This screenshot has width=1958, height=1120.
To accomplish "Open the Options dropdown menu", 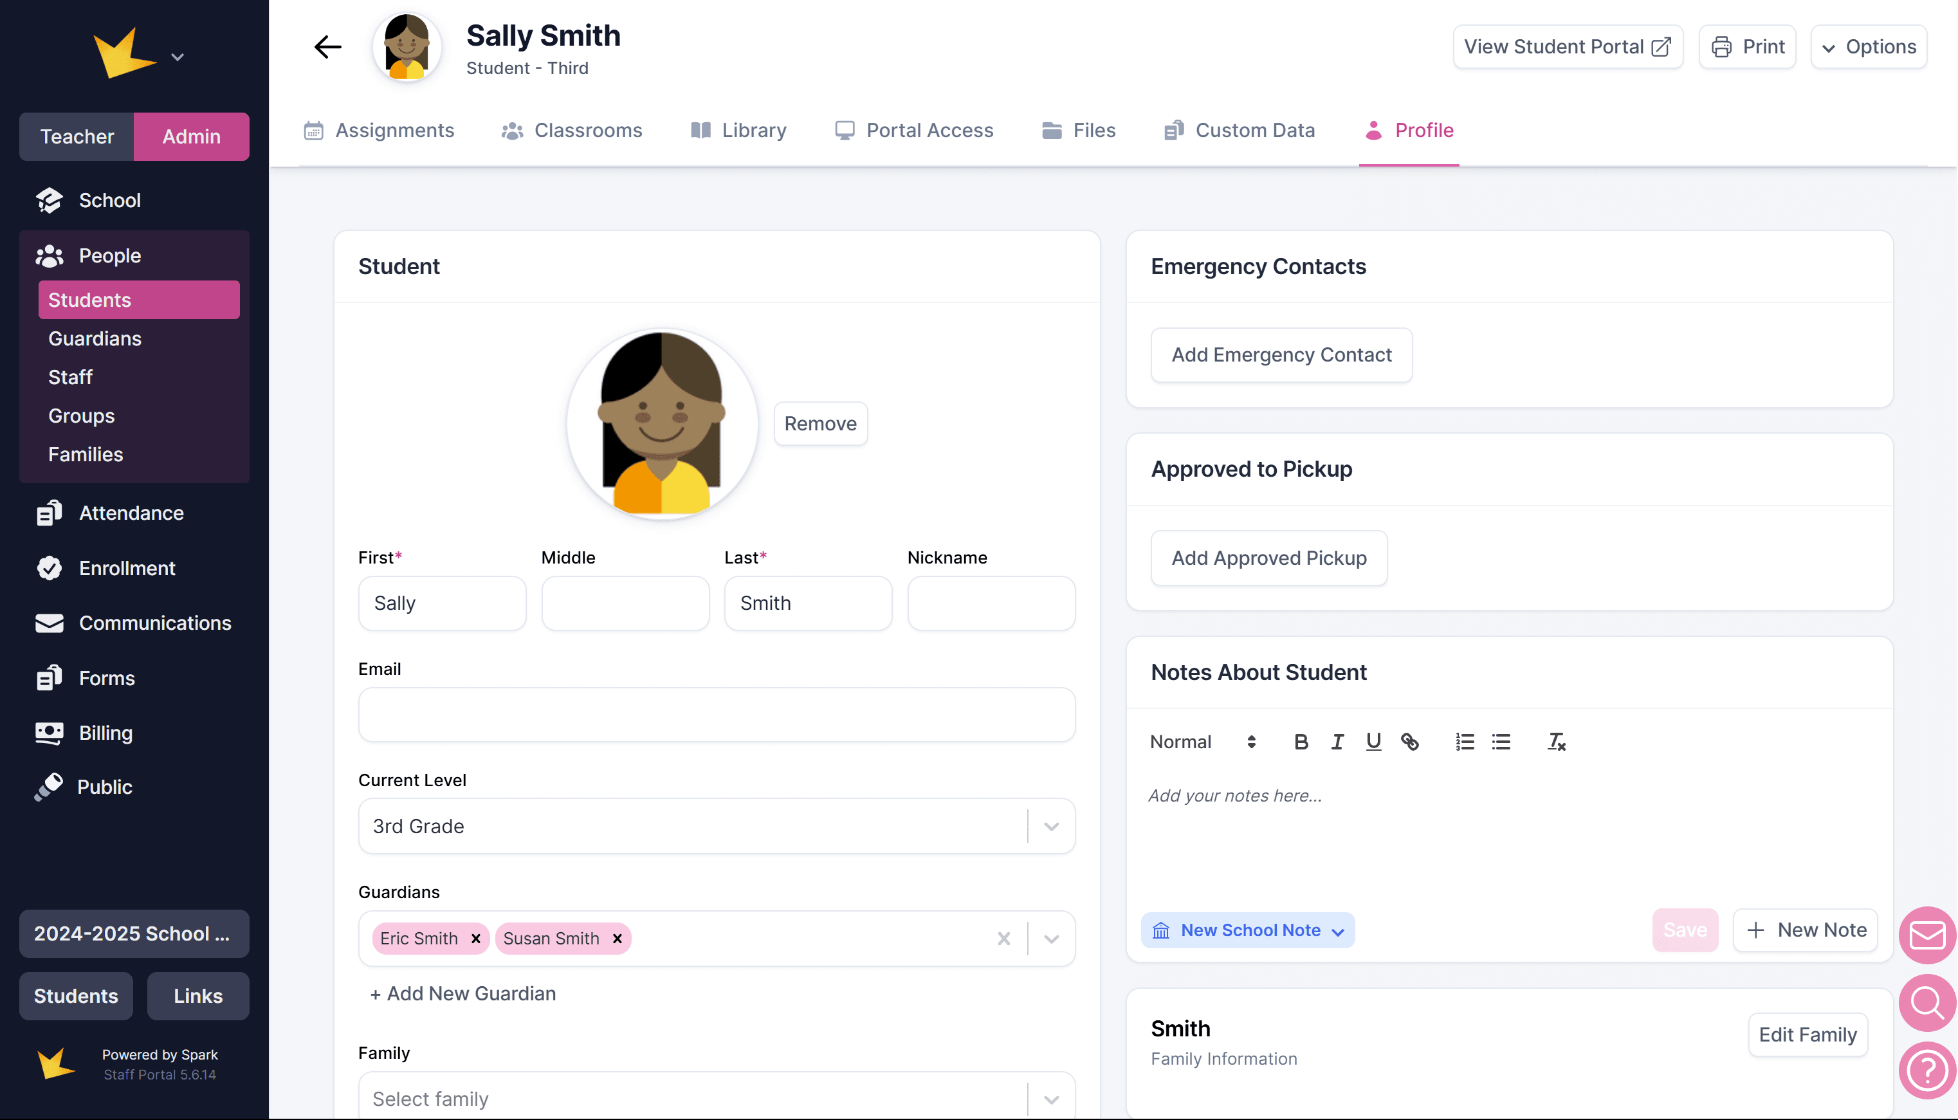I will click(x=1869, y=47).
